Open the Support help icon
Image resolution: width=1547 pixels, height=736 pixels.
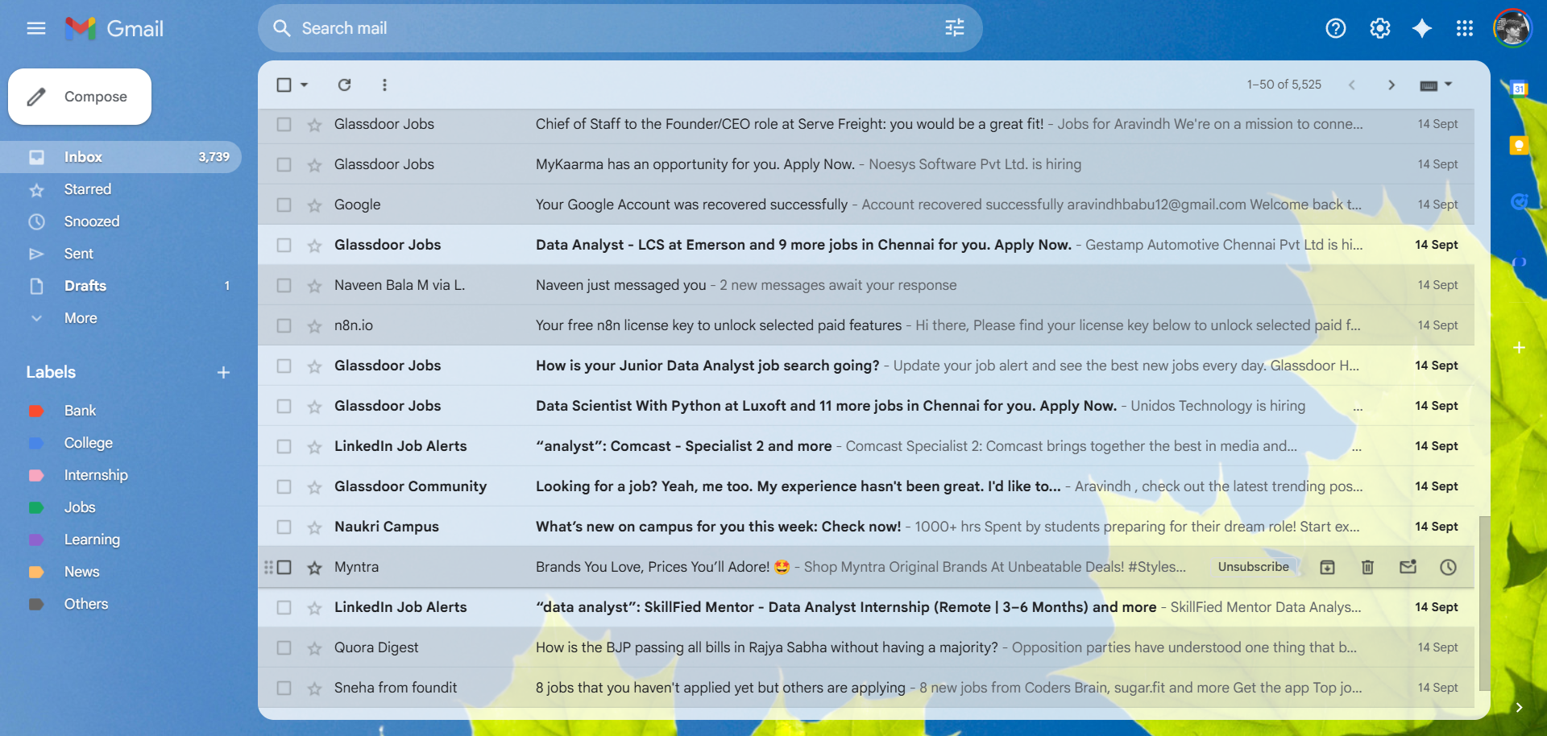(1335, 28)
